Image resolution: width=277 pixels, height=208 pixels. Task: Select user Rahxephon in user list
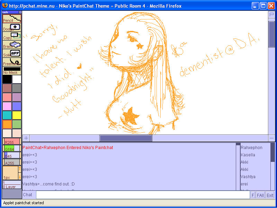pos(251,148)
